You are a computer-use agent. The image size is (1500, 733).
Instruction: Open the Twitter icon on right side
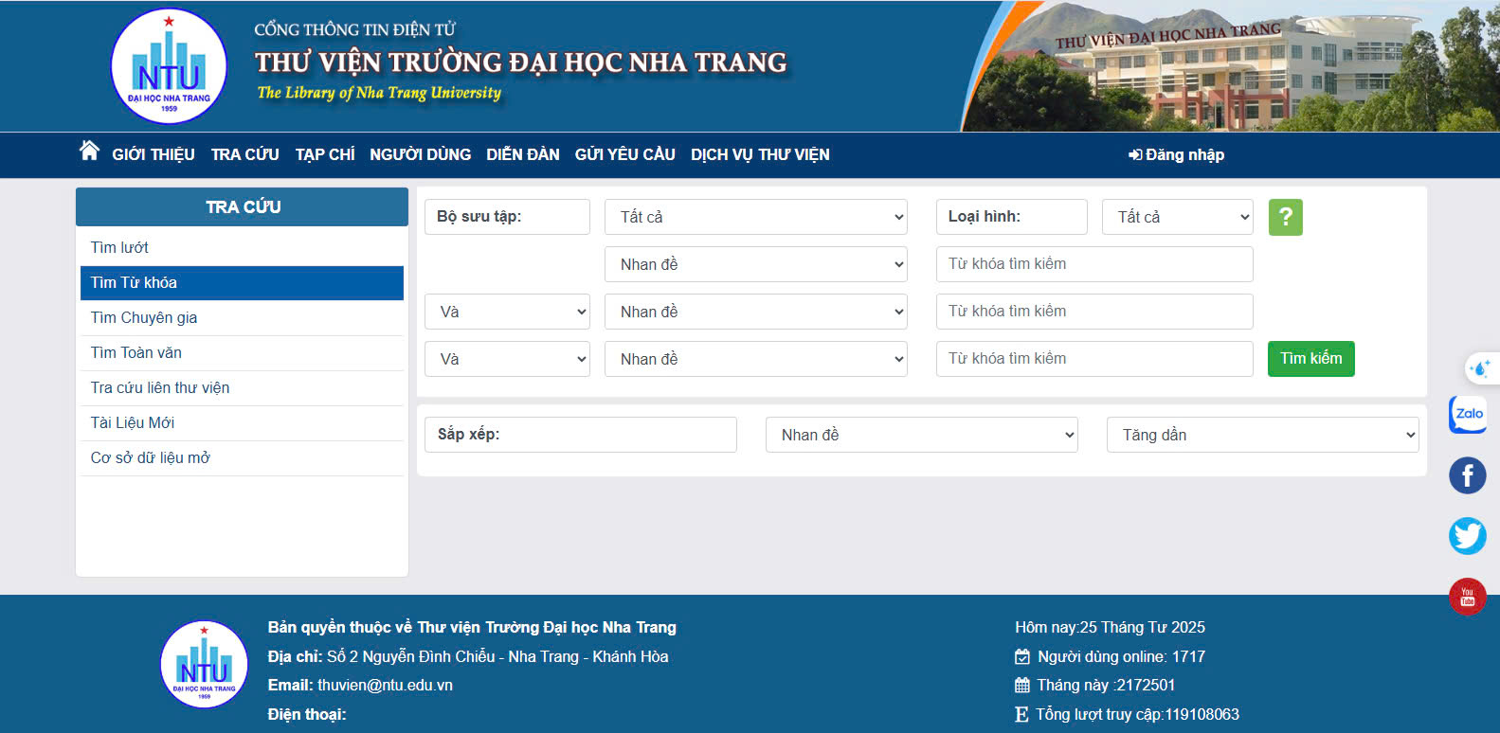coord(1467,536)
